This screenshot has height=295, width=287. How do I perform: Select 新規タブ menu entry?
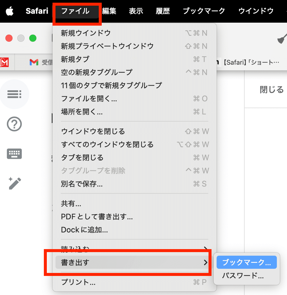(x=134, y=59)
